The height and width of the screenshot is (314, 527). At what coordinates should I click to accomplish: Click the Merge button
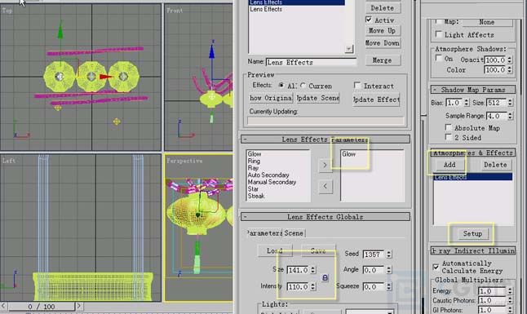(x=383, y=60)
